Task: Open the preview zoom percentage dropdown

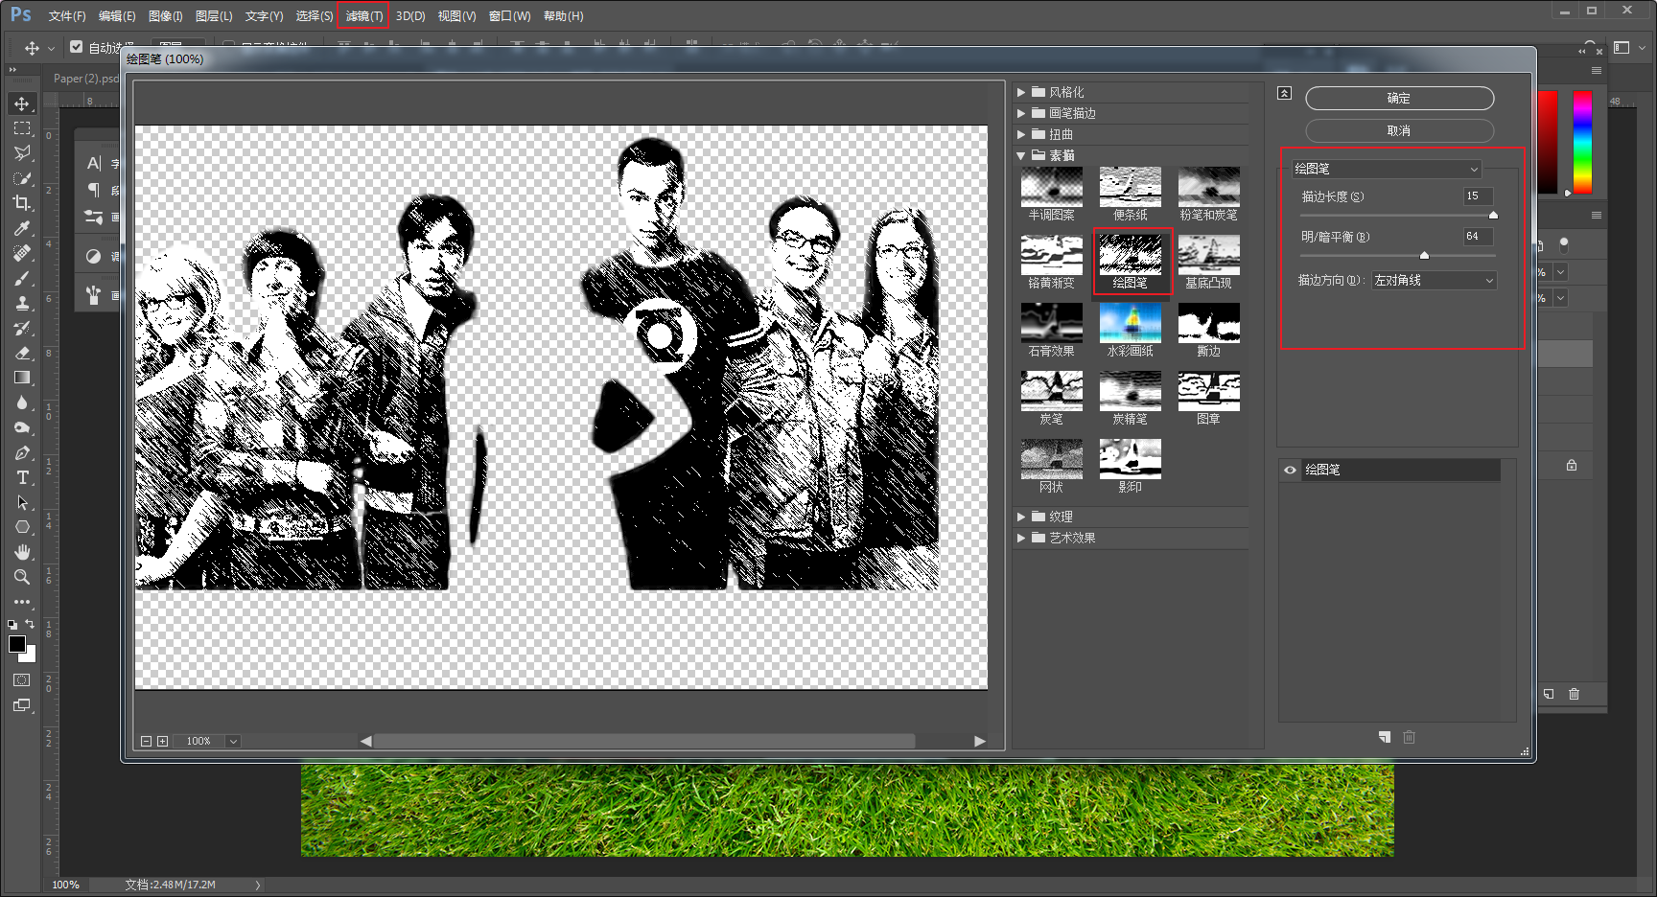Action: [x=233, y=741]
